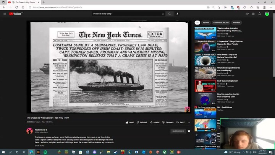Image resolution: width=275 pixels, height=155 pixels.
Task: Select the From RealLifeLore filter chip
Action: pos(221,23)
